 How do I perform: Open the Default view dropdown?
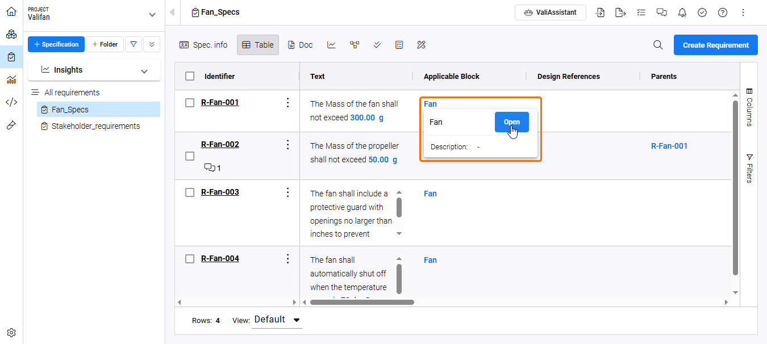tap(277, 320)
